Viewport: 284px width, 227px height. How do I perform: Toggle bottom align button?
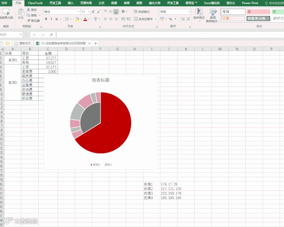(x=116, y=12)
